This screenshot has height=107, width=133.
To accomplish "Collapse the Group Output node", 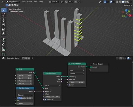I will [x=92, y=64].
